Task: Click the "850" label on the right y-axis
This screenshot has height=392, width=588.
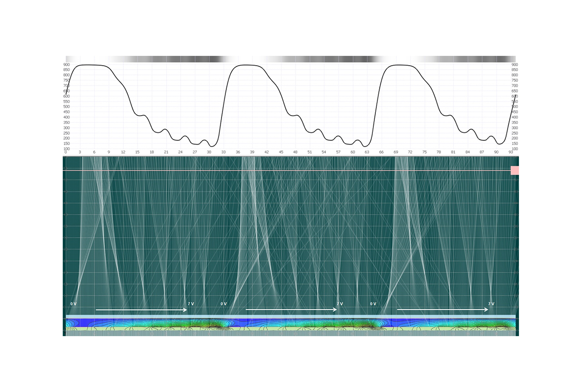Action: 514,70
